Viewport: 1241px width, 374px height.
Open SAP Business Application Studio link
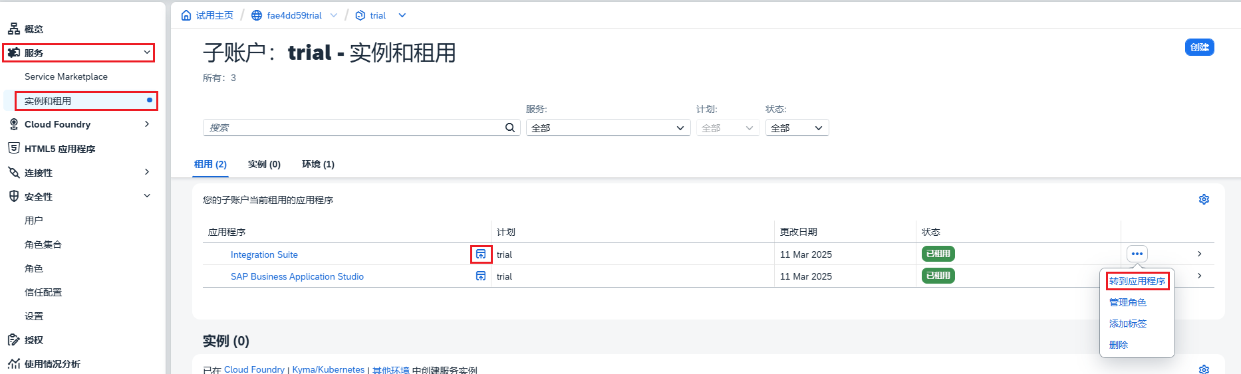297,276
